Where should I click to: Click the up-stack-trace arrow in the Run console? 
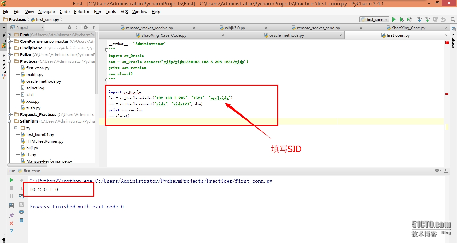click(x=22, y=181)
